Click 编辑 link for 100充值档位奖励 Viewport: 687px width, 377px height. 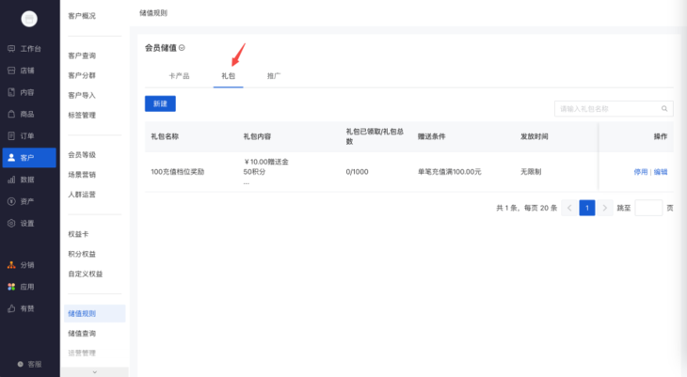click(x=661, y=172)
